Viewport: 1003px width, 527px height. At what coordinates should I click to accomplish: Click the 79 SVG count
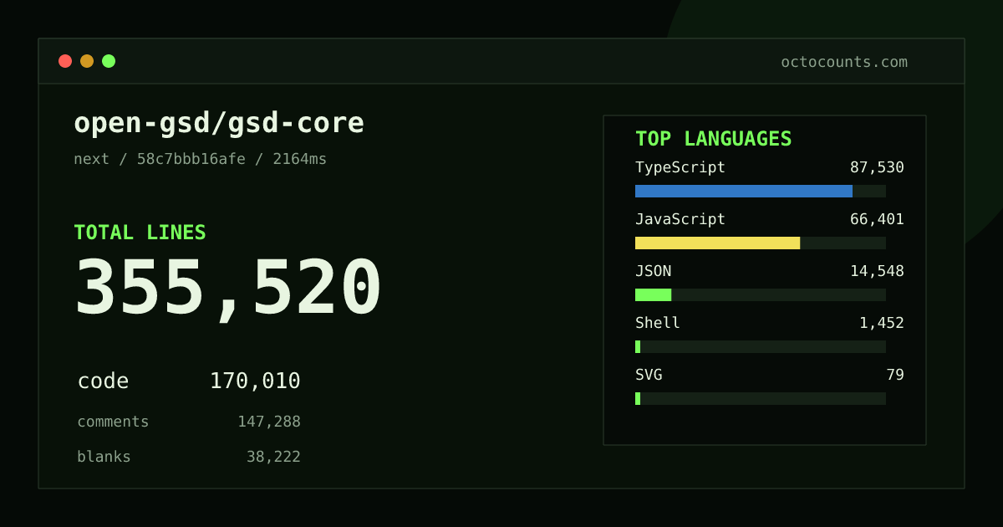[895, 375]
